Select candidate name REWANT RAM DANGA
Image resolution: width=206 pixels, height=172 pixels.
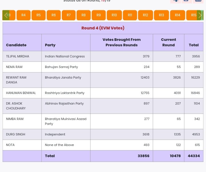[x=16, y=80]
